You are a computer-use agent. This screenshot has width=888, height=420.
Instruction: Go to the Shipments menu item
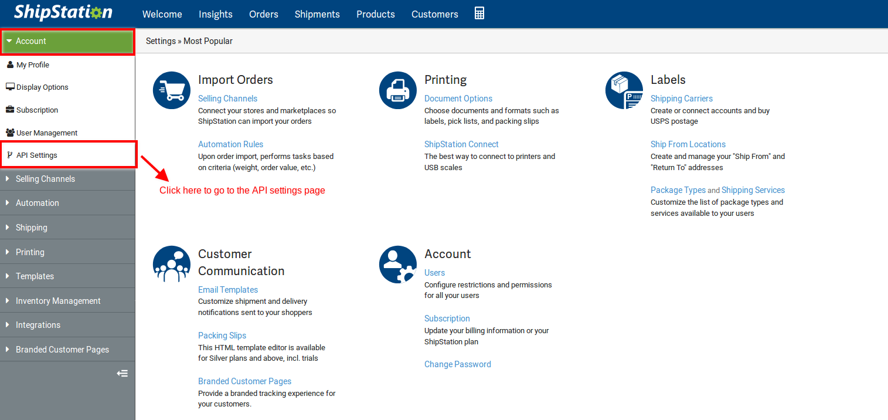317,14
